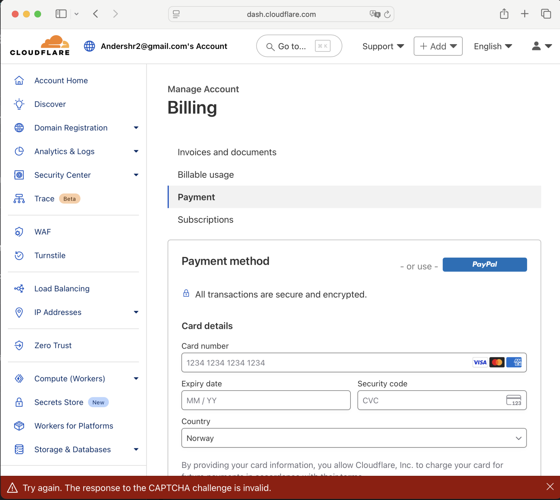Click the Workers for Platforms cube icon
560x500 pixels.
click(x=19, y=426)
